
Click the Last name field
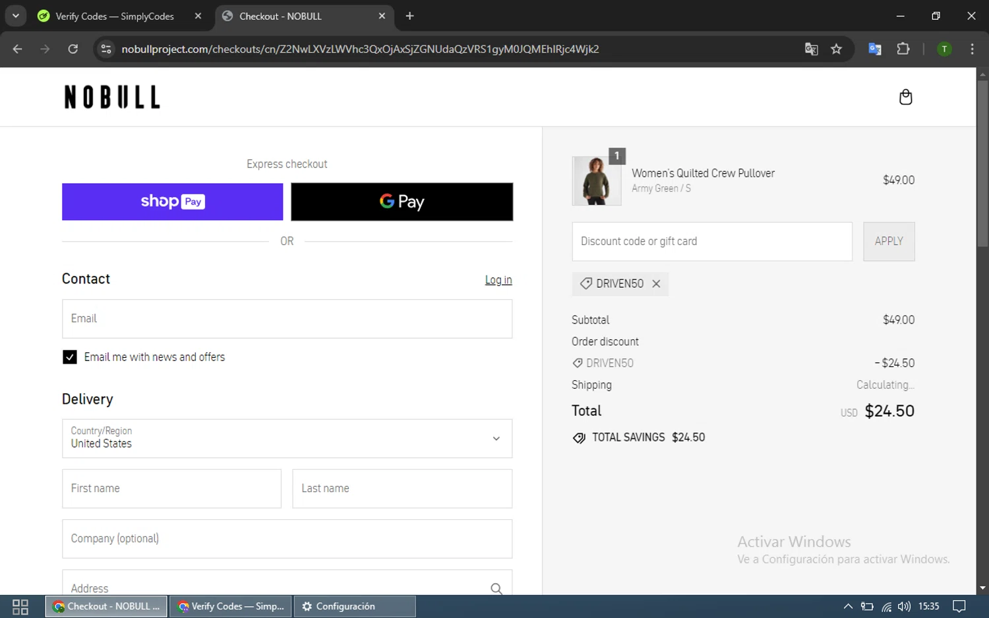coord(402,488)
